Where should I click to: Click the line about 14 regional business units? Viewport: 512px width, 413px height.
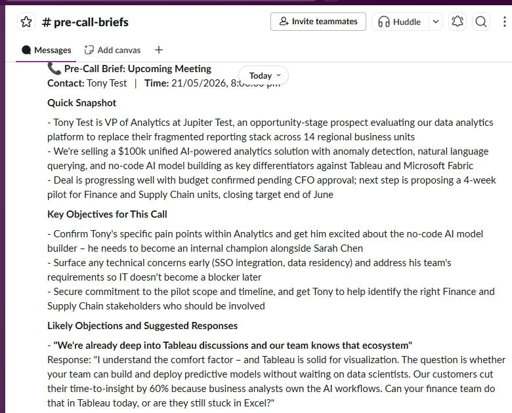(231, 137)
